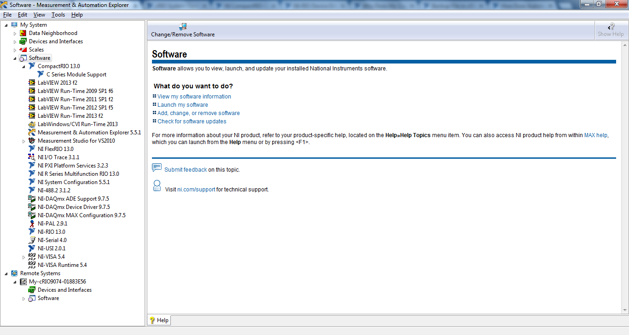
Task: Click the My System computer icon
Action: coord(14,25)
